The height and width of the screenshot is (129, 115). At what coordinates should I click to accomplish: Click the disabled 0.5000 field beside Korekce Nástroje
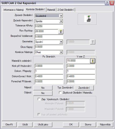pos(81,52)
